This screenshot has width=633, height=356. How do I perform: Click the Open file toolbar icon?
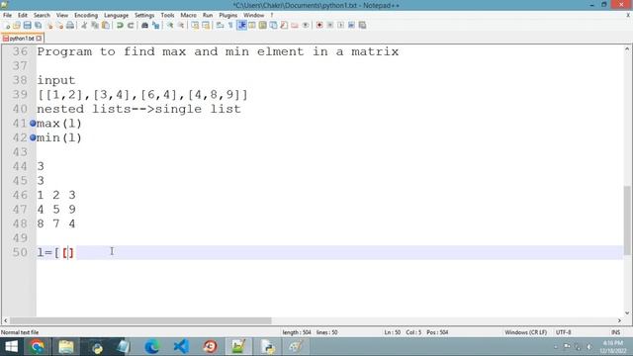point(17,26)
